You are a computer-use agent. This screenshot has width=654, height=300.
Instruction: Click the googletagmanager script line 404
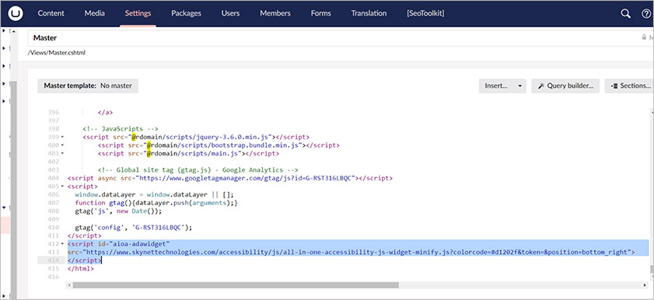[230, 178]
